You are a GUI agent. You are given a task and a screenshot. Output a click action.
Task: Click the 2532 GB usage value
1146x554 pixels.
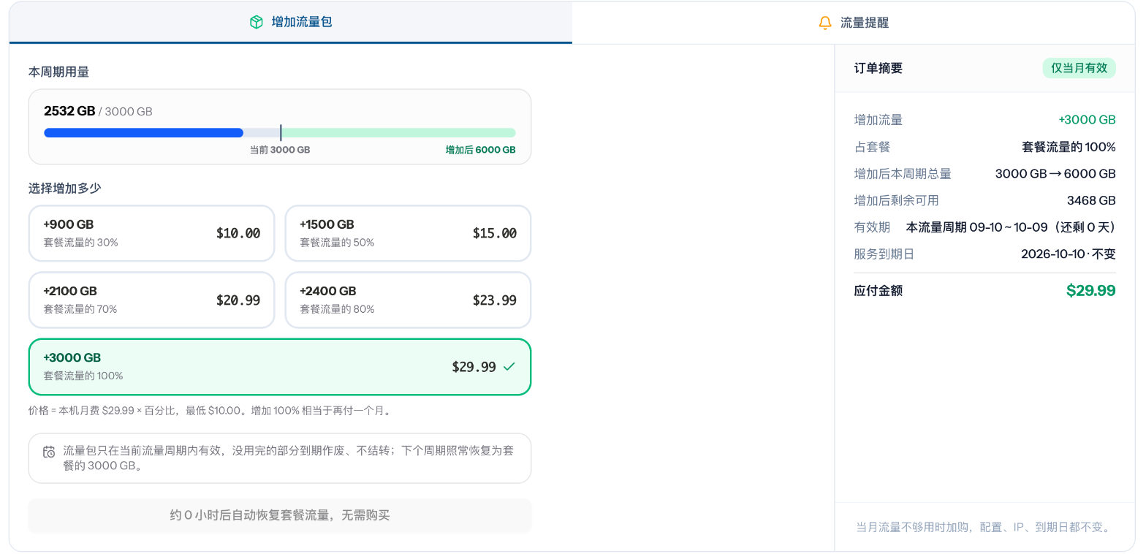69,111
